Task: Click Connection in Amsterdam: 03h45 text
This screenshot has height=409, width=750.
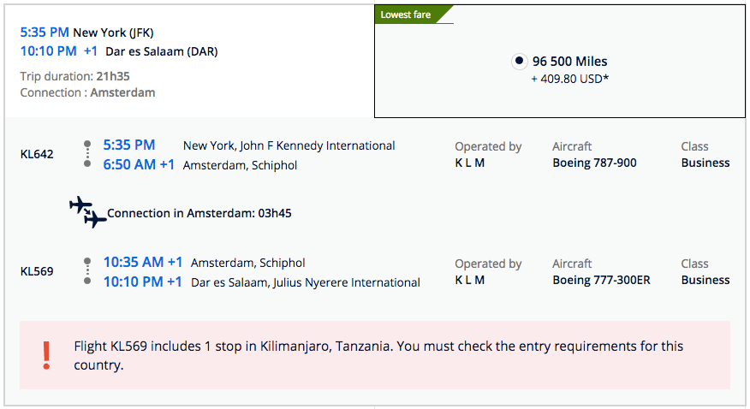Action: [199, 213]
